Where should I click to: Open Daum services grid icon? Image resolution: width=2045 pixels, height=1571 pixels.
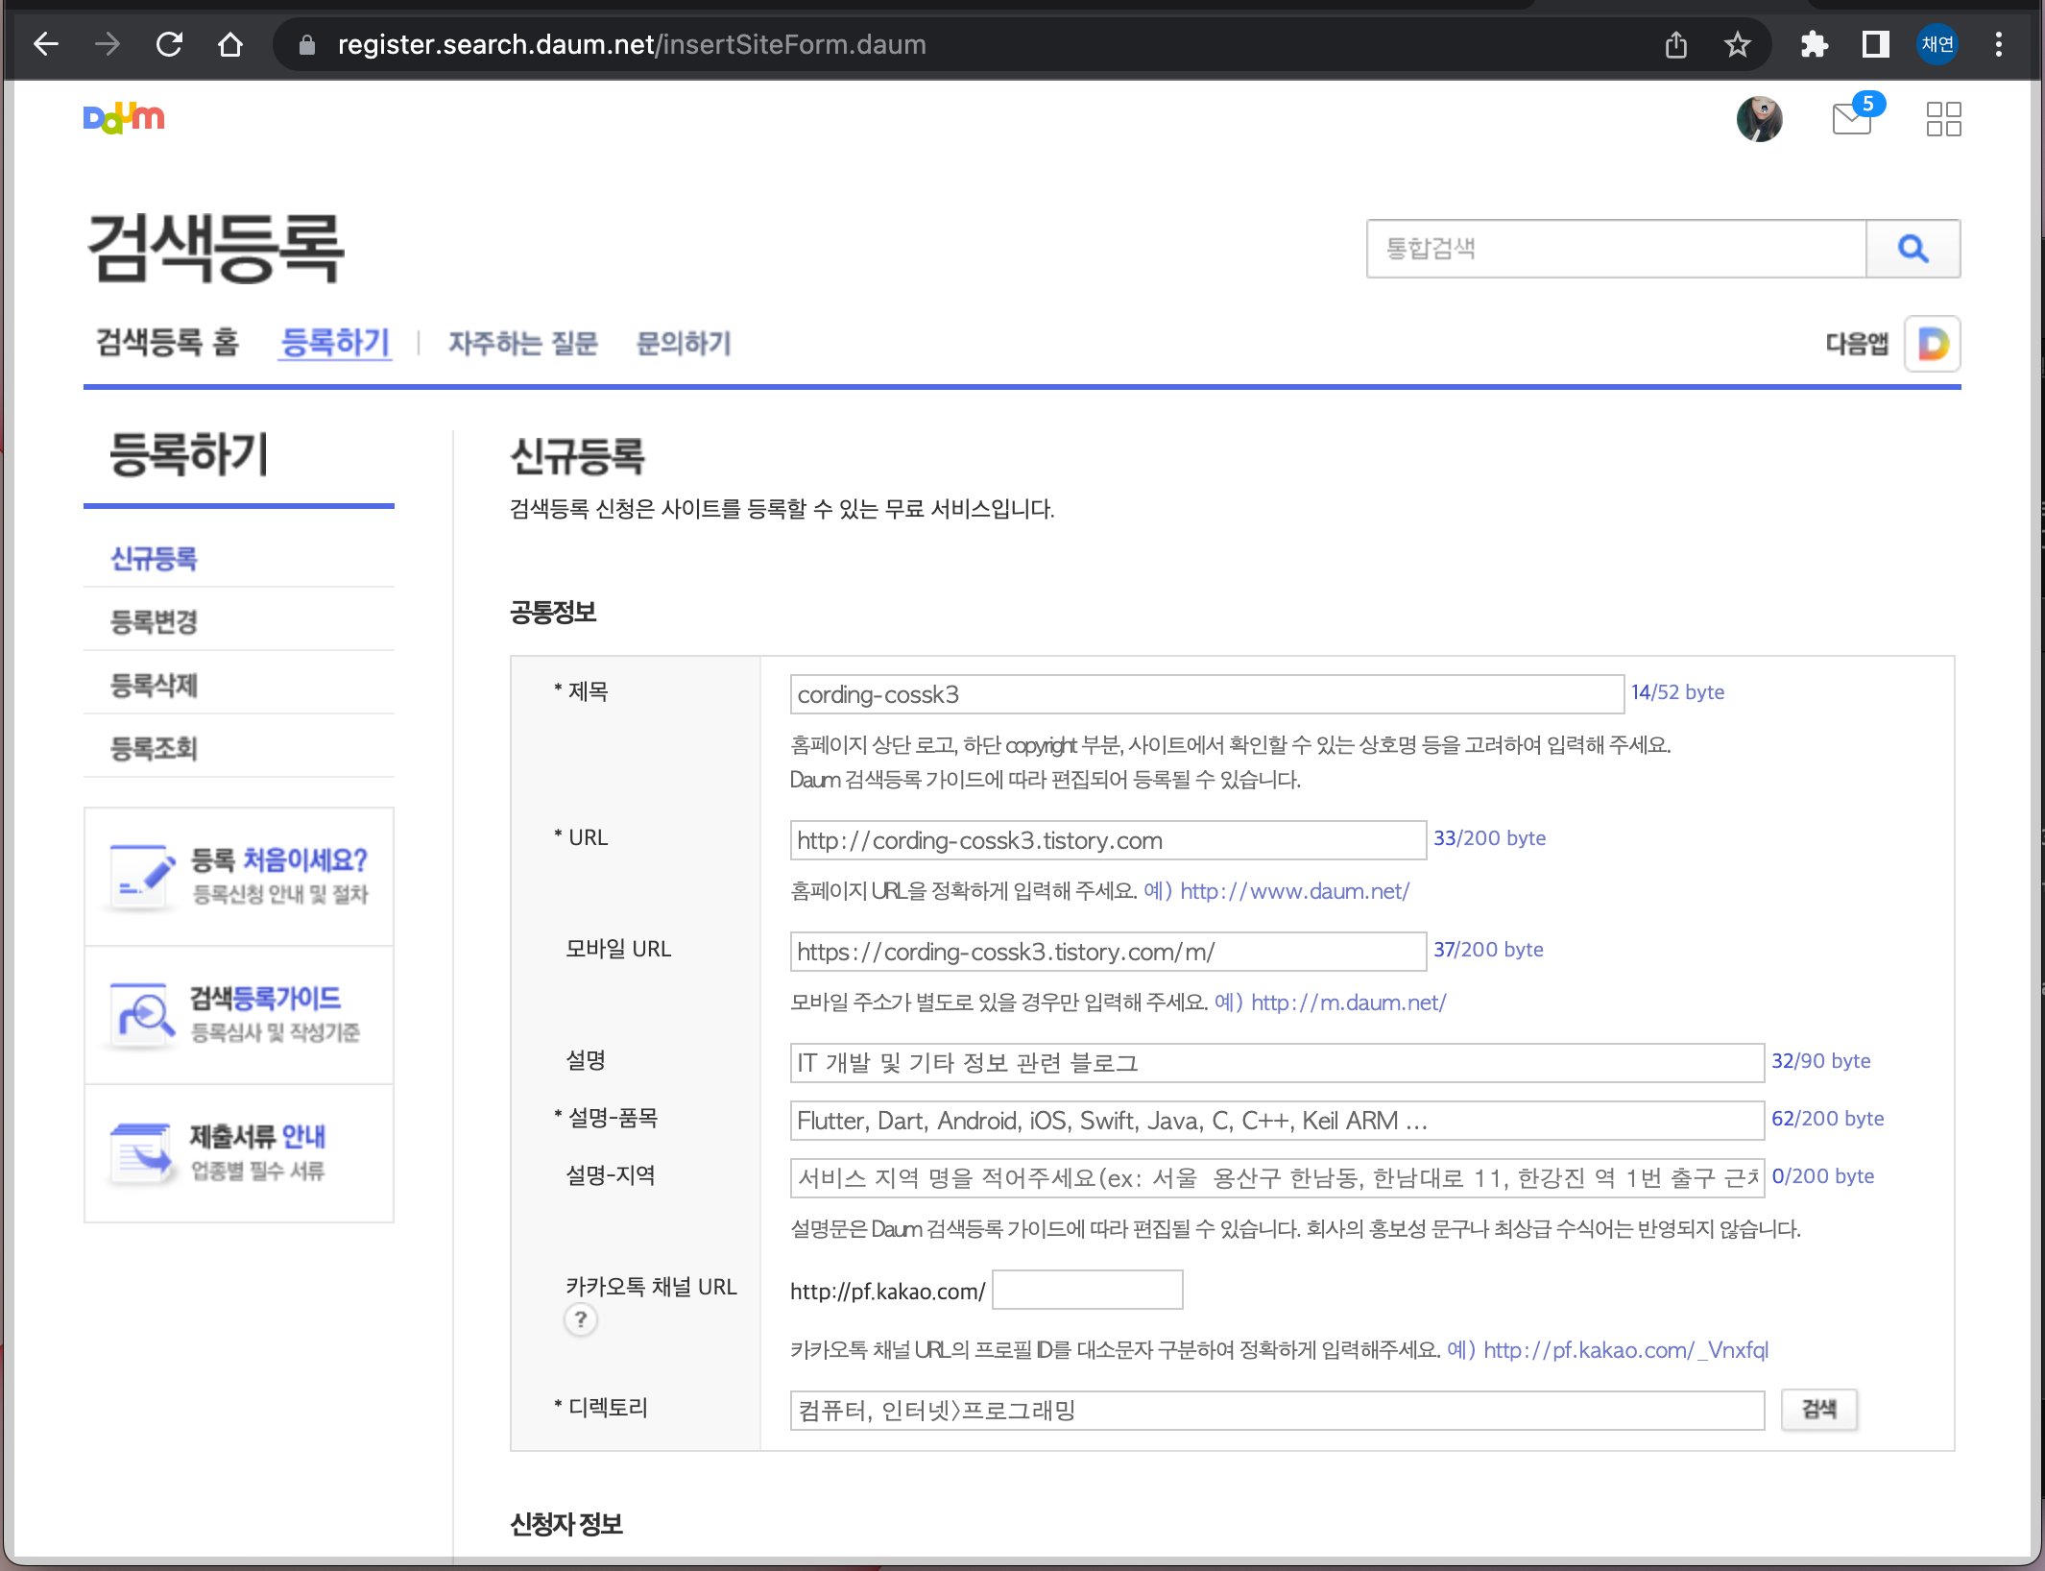1944,119
